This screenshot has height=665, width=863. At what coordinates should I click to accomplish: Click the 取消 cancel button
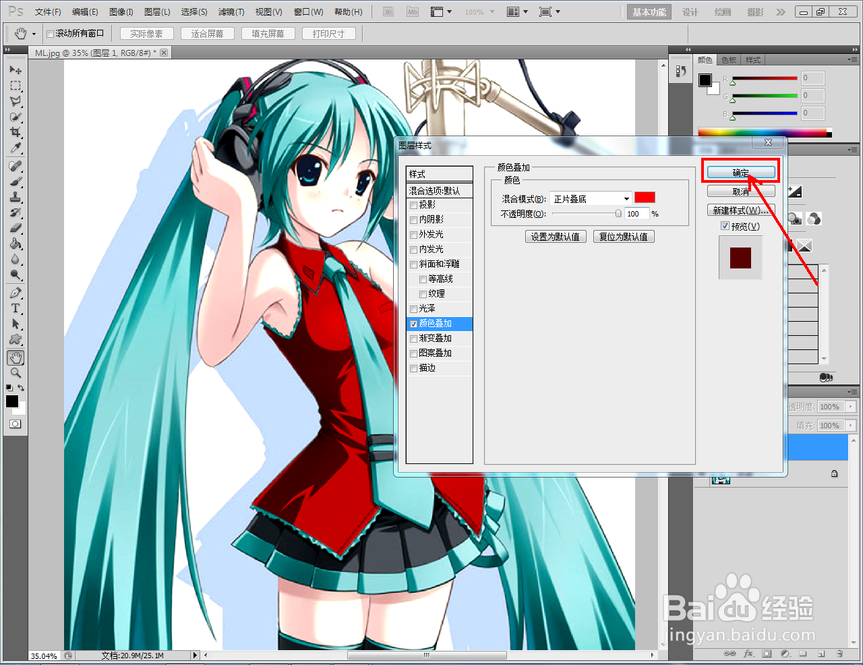coord(741,192)
